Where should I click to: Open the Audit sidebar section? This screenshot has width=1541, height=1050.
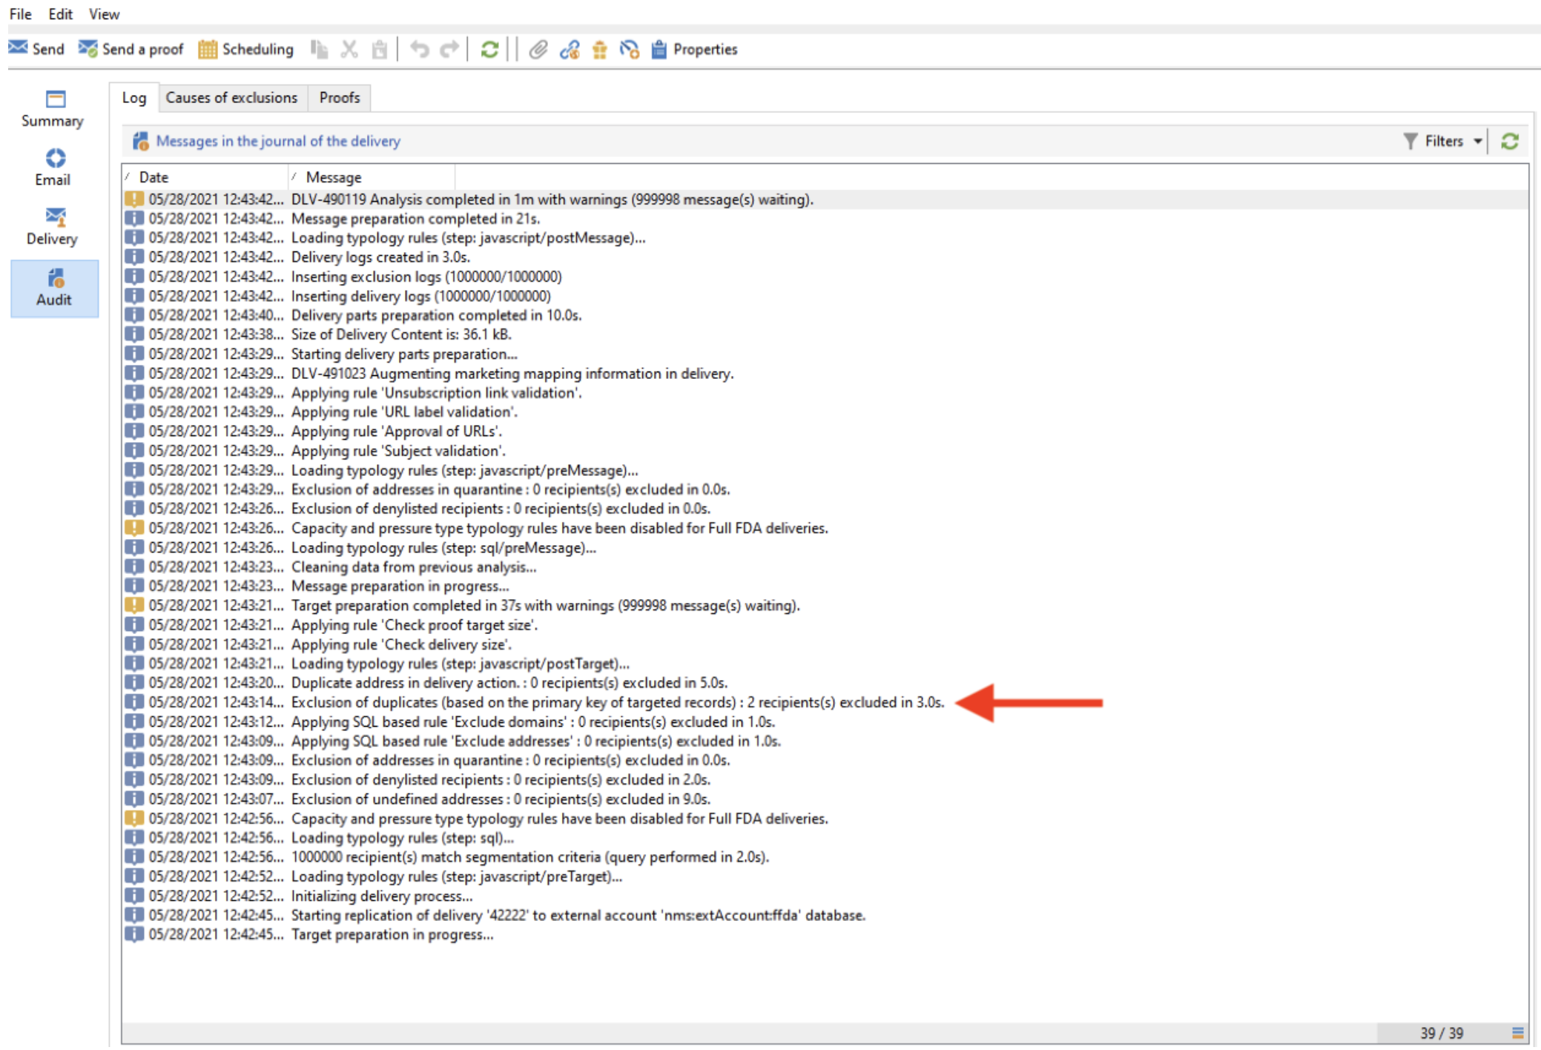click(54, 288)
